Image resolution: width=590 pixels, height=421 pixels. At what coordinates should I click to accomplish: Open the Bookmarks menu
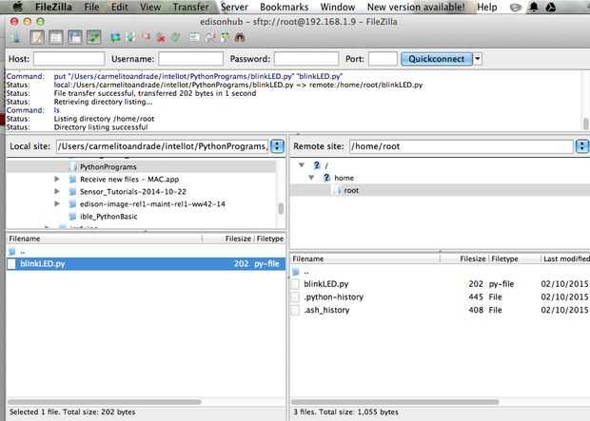[x=285, y=7]
